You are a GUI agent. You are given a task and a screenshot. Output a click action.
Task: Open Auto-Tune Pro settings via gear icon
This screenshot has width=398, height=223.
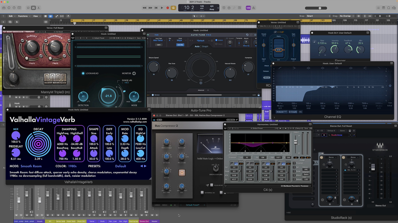pyautogui.click(x=255, y=35)
